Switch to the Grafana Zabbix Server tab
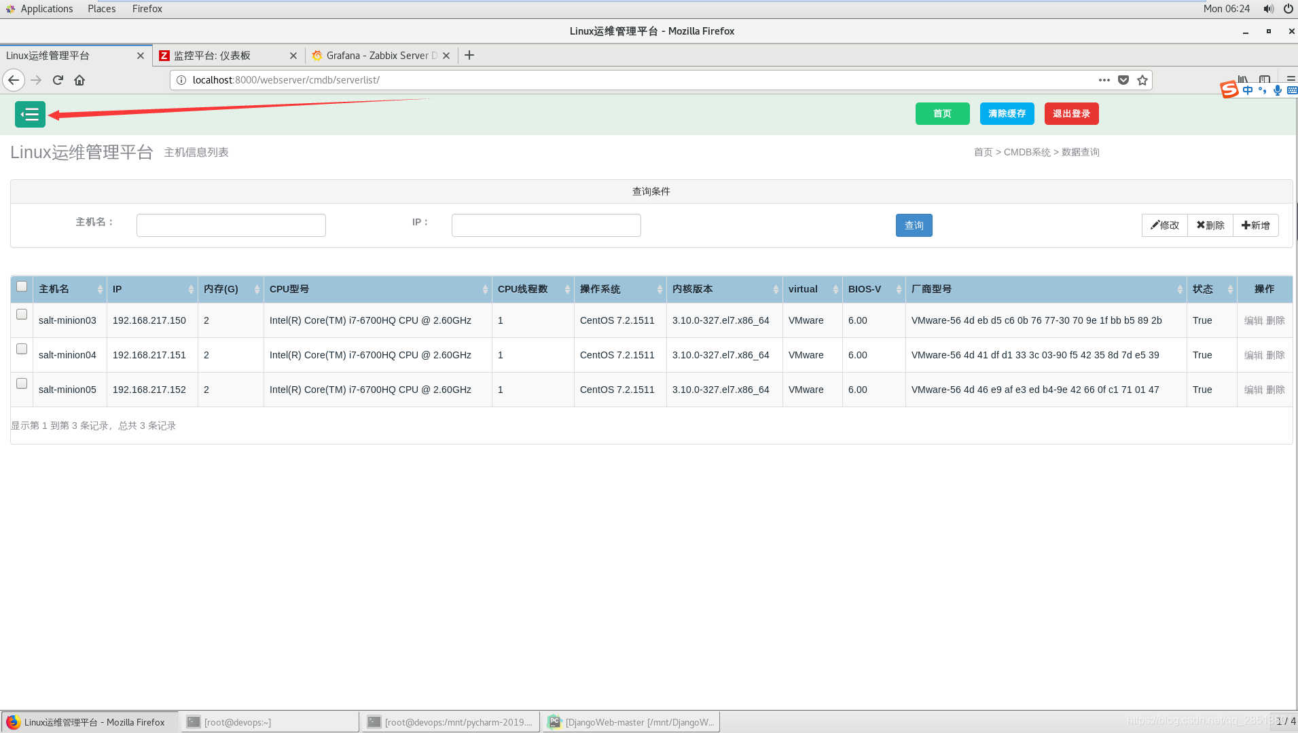This screenshot has height=733, width=1298. pos(377,56)
